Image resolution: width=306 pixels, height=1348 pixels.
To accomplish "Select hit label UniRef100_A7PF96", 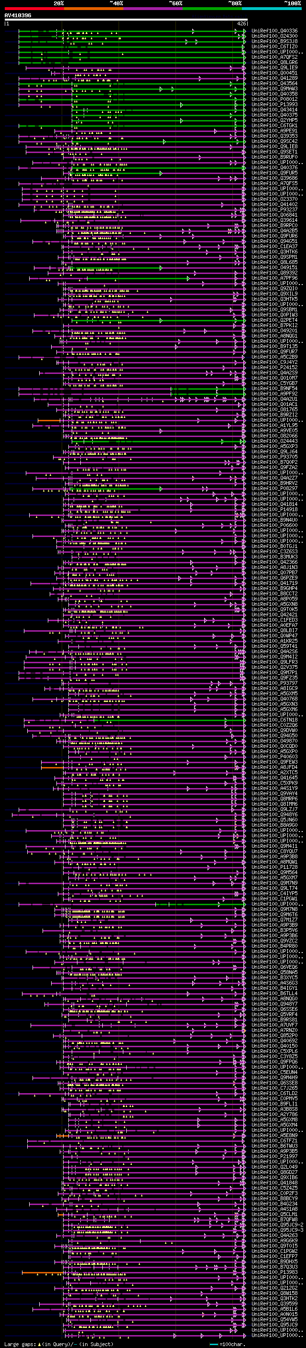I will 274,278.
